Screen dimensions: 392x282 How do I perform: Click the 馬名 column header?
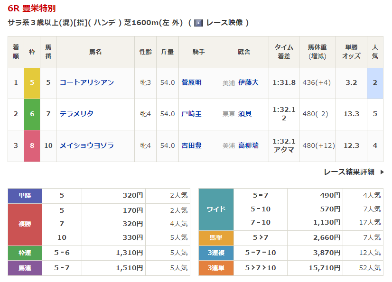(x=95, y=52)
